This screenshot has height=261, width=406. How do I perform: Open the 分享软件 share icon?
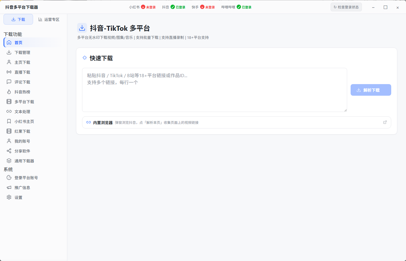coord(9,151)
